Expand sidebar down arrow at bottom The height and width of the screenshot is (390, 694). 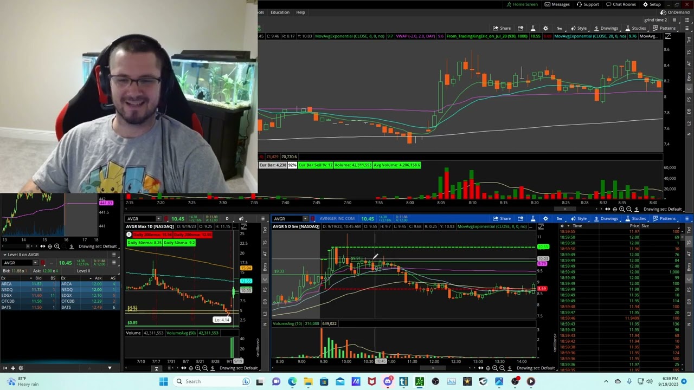click(x=110, y=368)
